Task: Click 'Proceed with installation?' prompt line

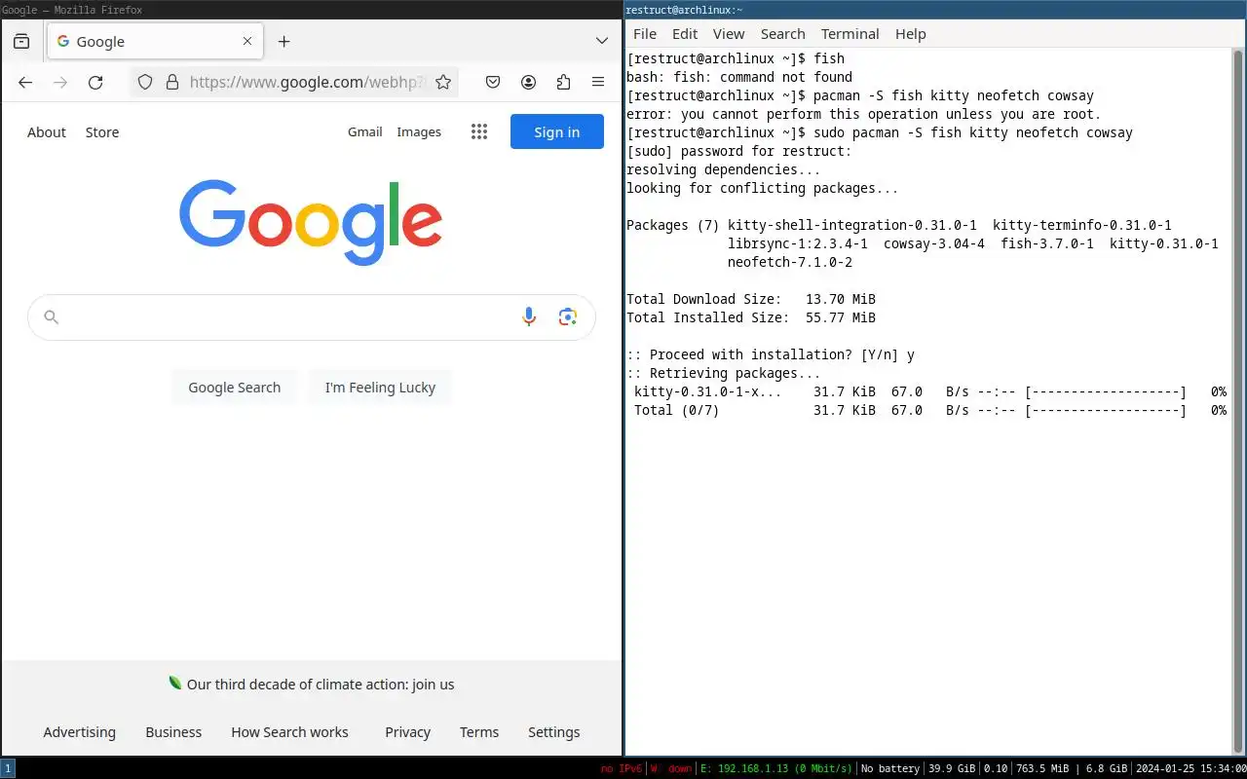Action: (771, 354)
